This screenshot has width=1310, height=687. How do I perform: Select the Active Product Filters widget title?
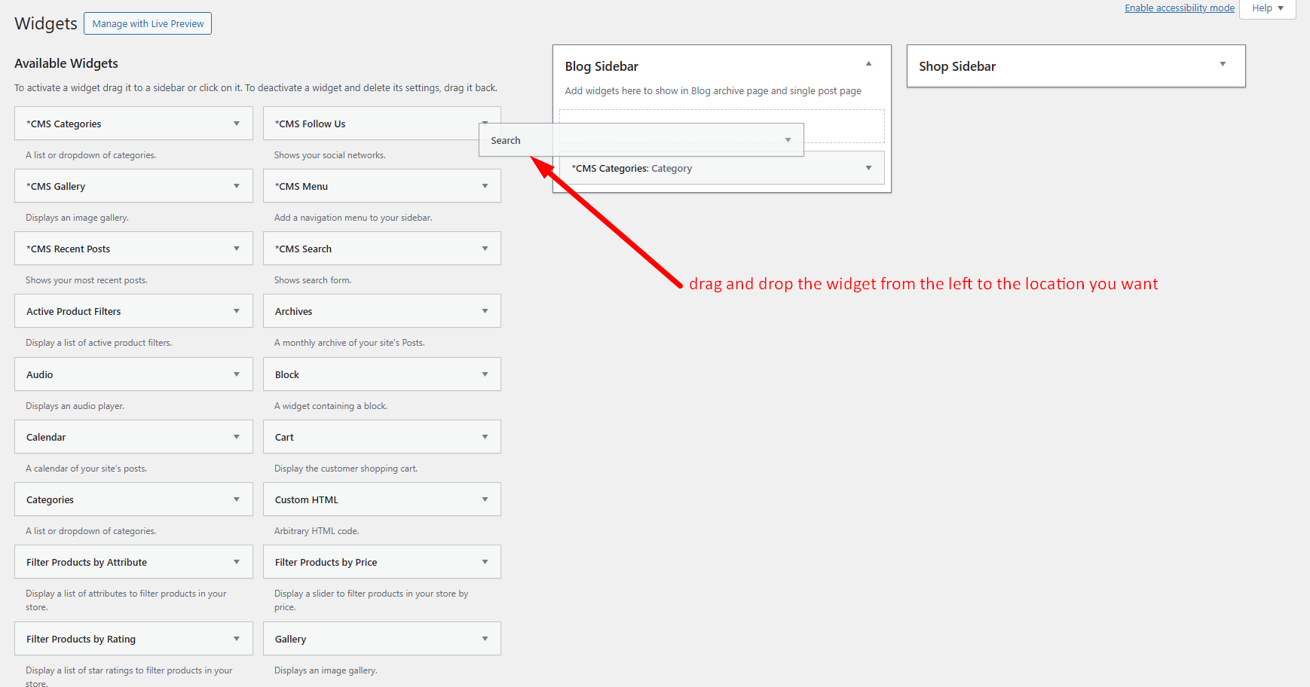pyautogui.click(x=74, y=312)
